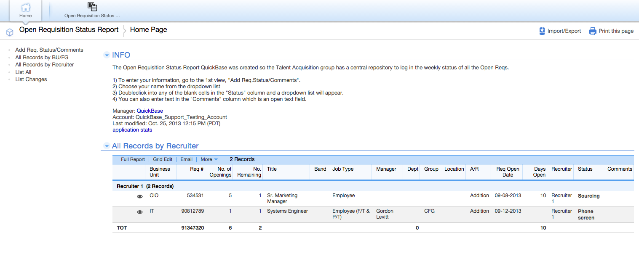Click the CIO business unit cell
Screen dimensions: 639x267
coord(154,196)
